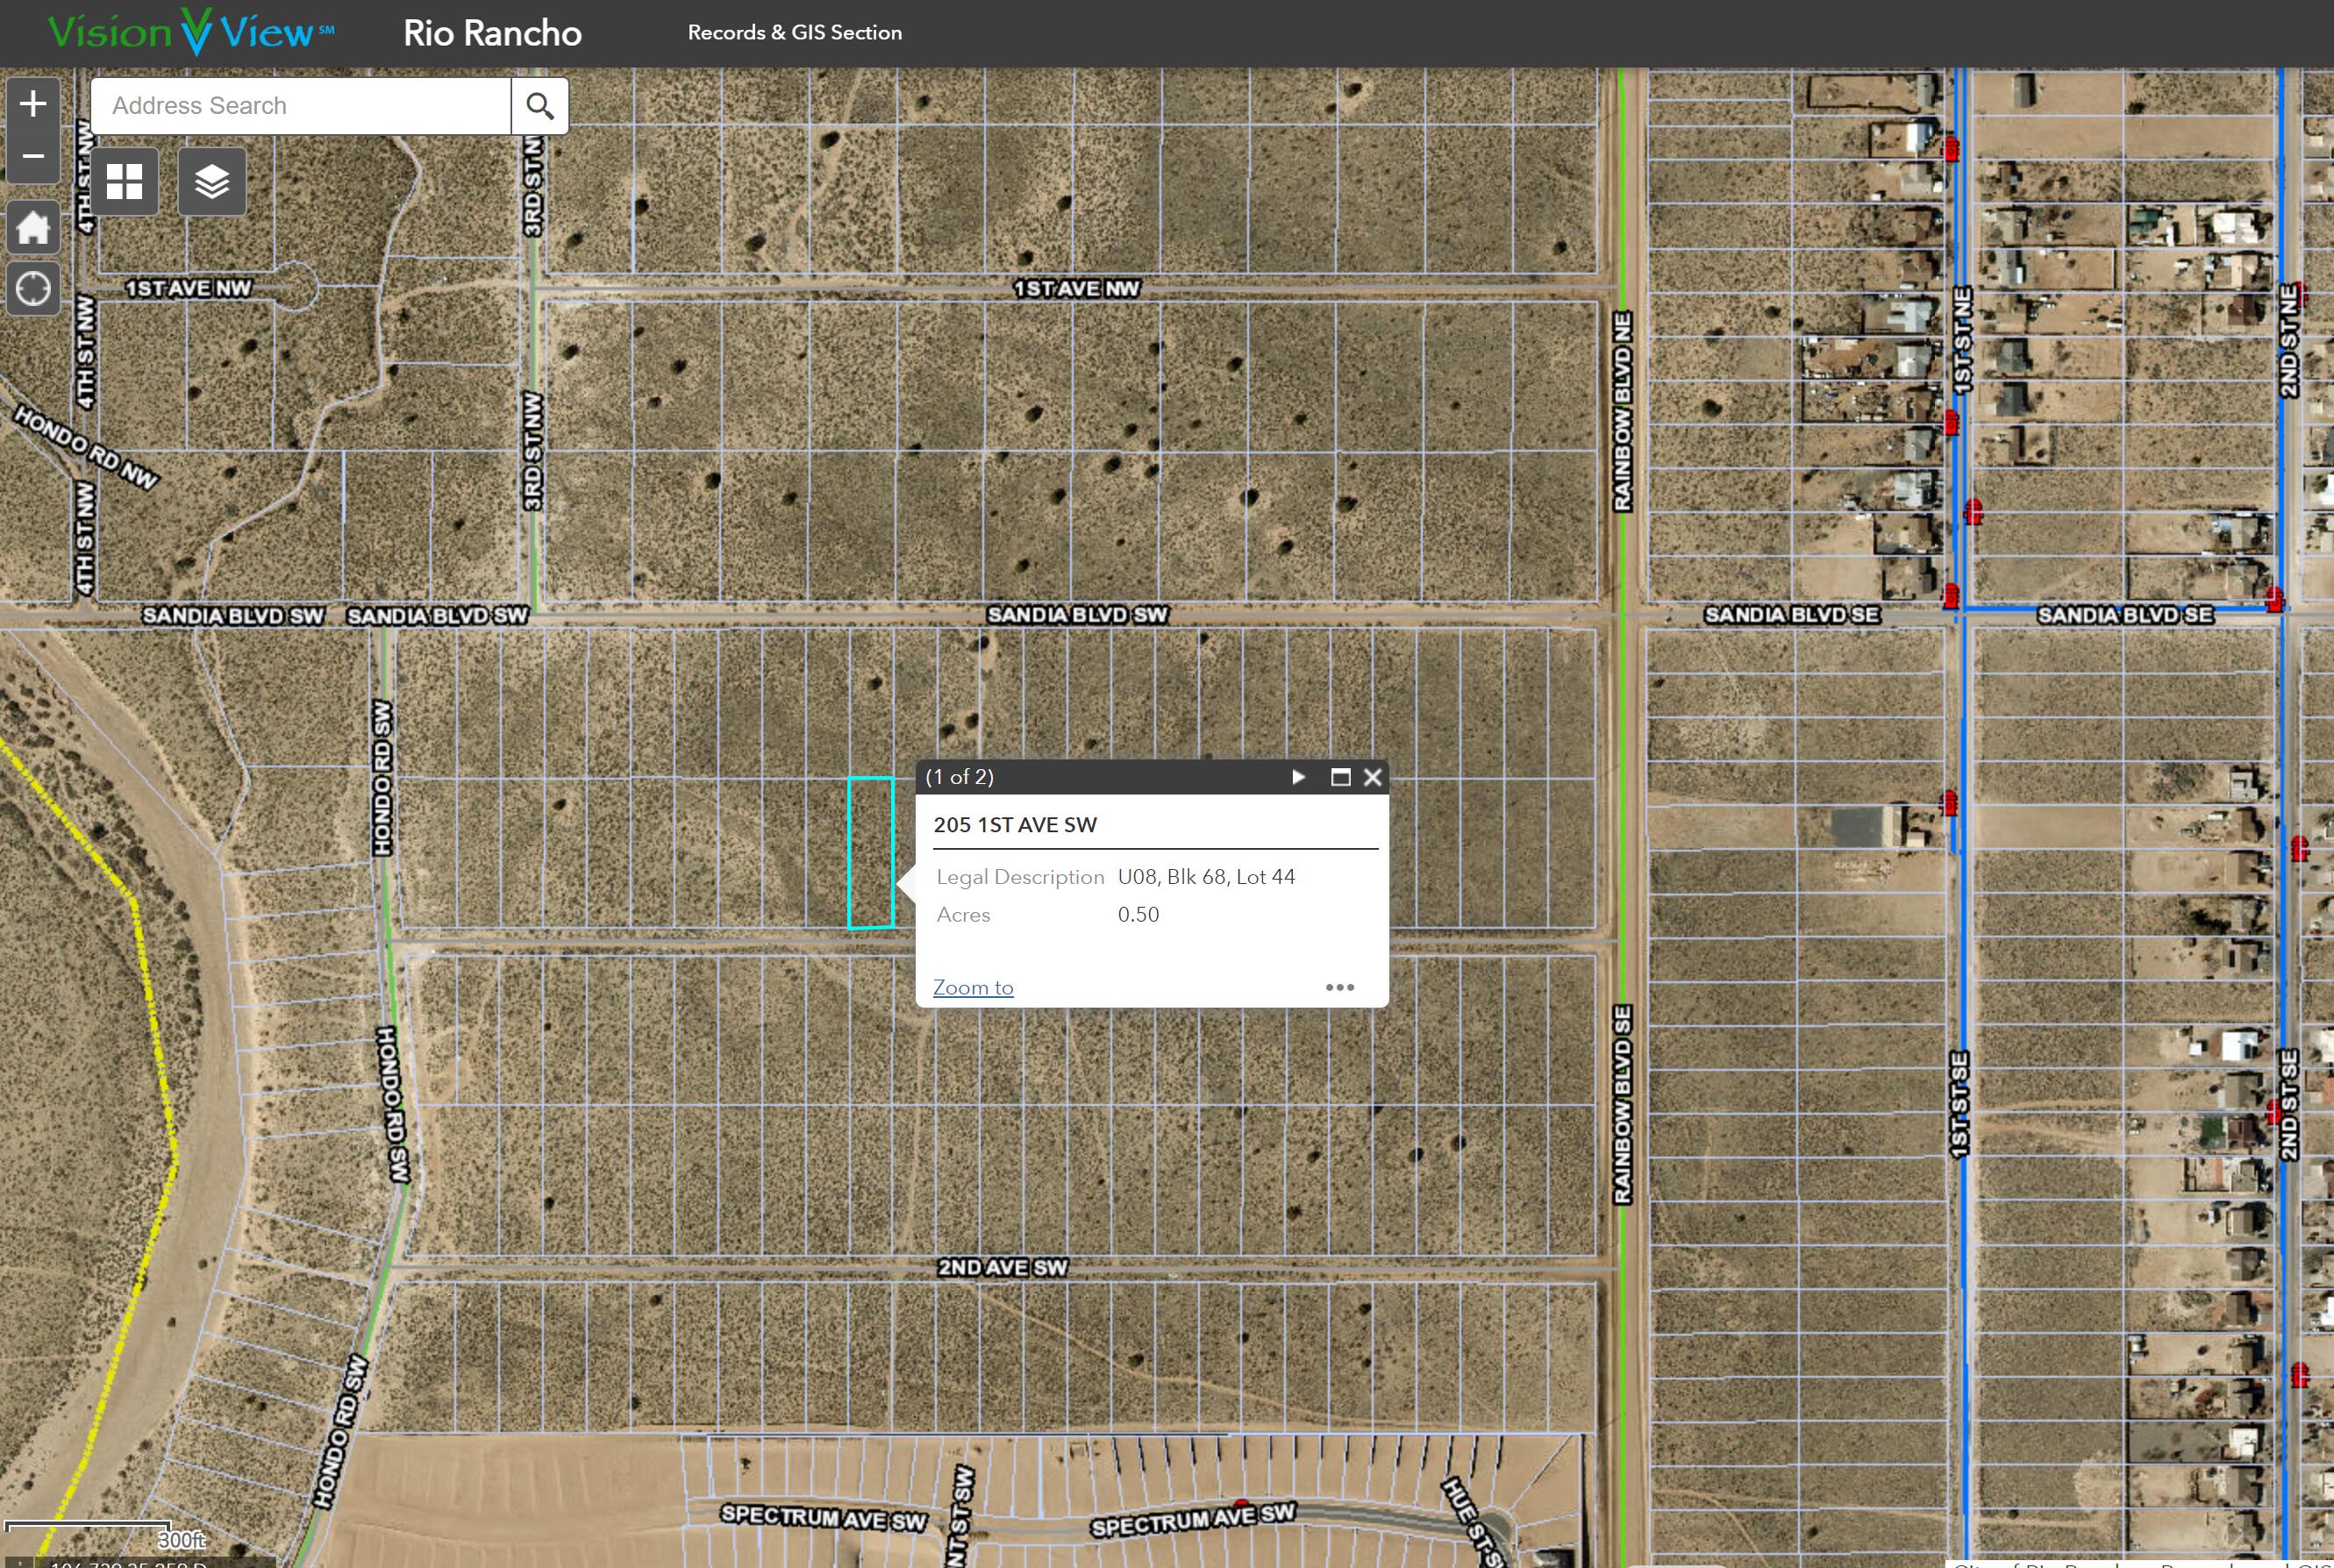This screenshot has width=2334, height=1568.
Task: Click the legal description U08, Blk 68, Lot 44
Action: pyautogui.click(x=1206, y=877)
